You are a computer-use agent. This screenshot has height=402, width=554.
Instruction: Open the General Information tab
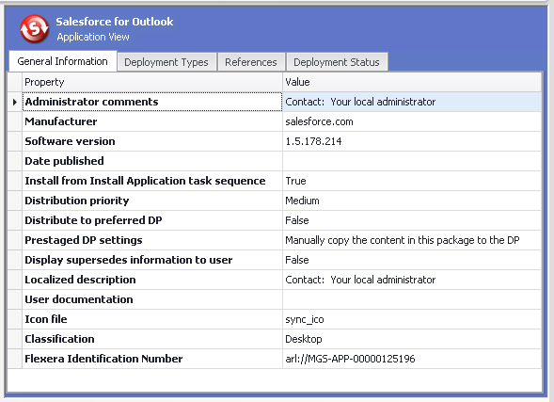pyautogui.click(x=62, y=61)
